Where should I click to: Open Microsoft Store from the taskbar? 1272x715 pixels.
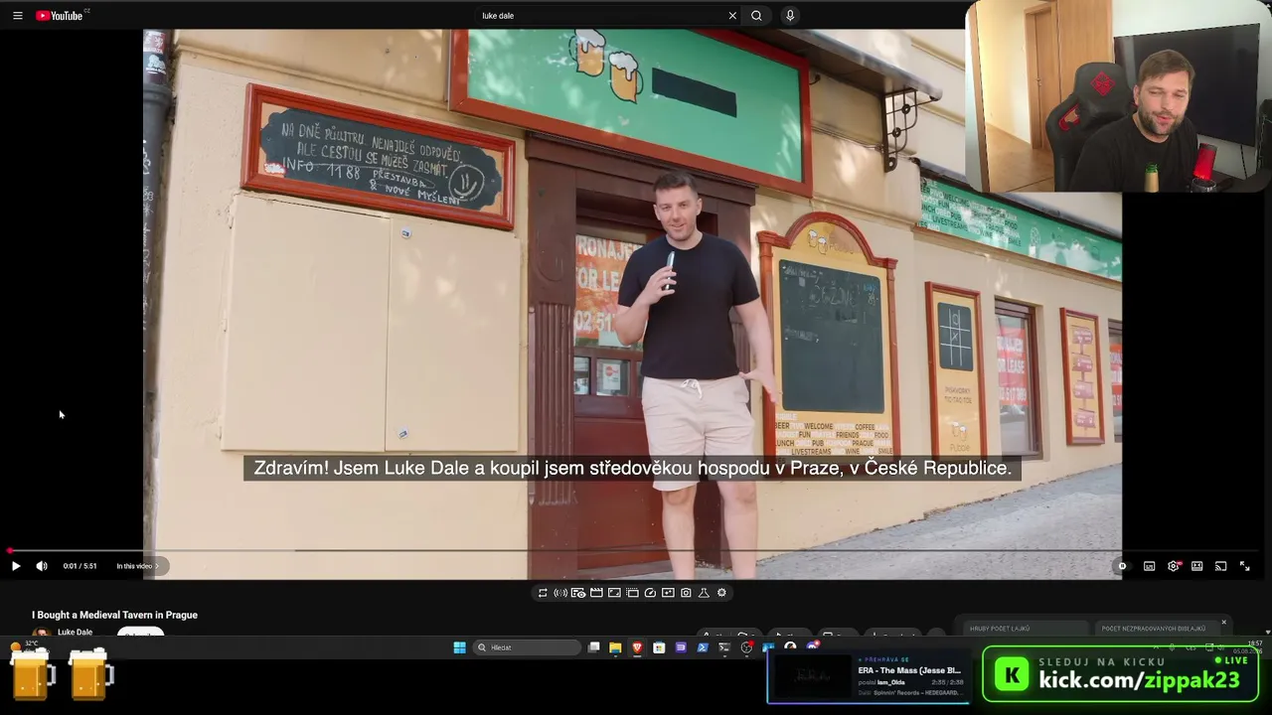pyautogui.click(x=659, y=647)
